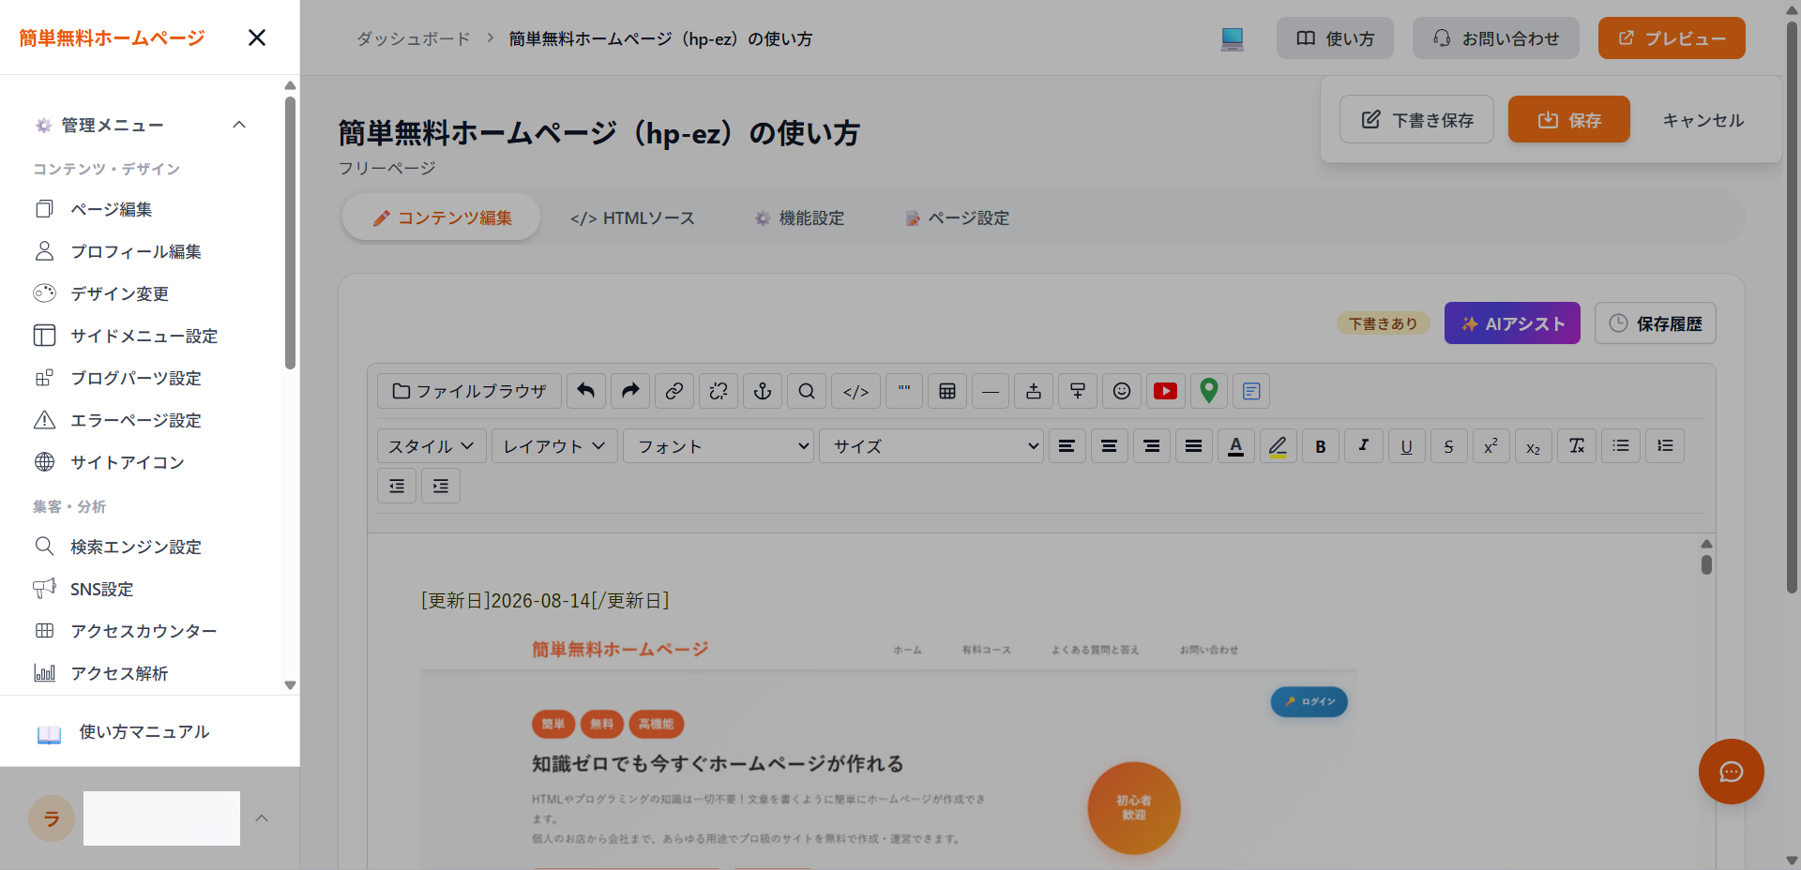This screenshot has height=870, width=1801.
Task: Align text left
Action: 1067,446
